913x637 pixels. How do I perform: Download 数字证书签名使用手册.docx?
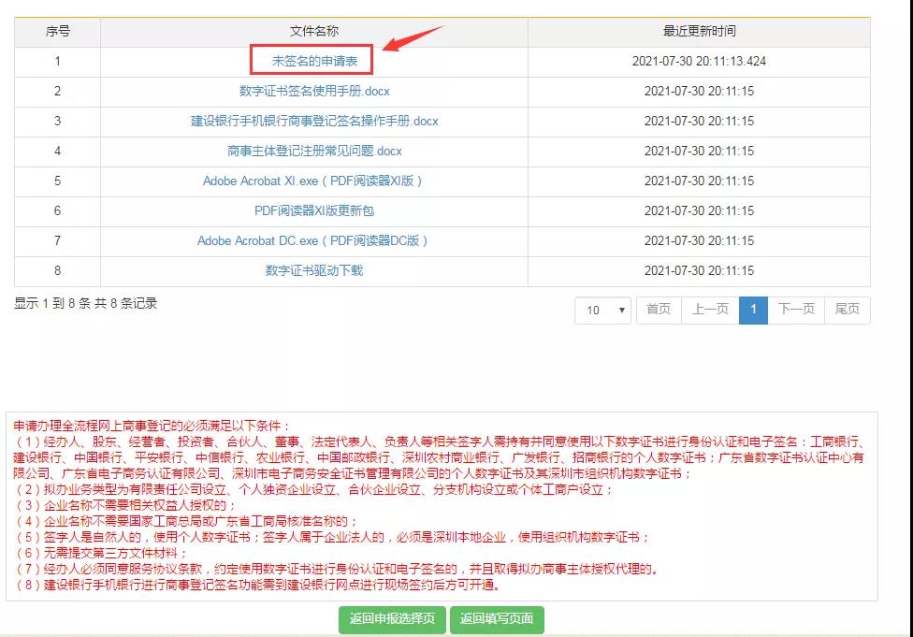(314, 91)
